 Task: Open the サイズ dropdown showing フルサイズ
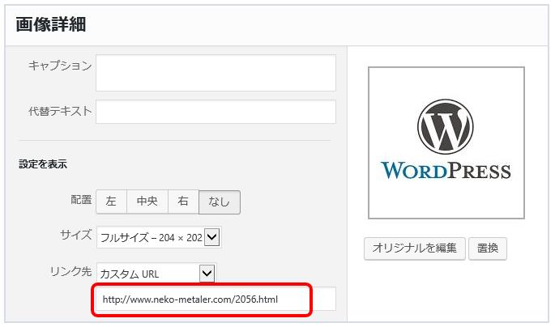coord(159,237)
